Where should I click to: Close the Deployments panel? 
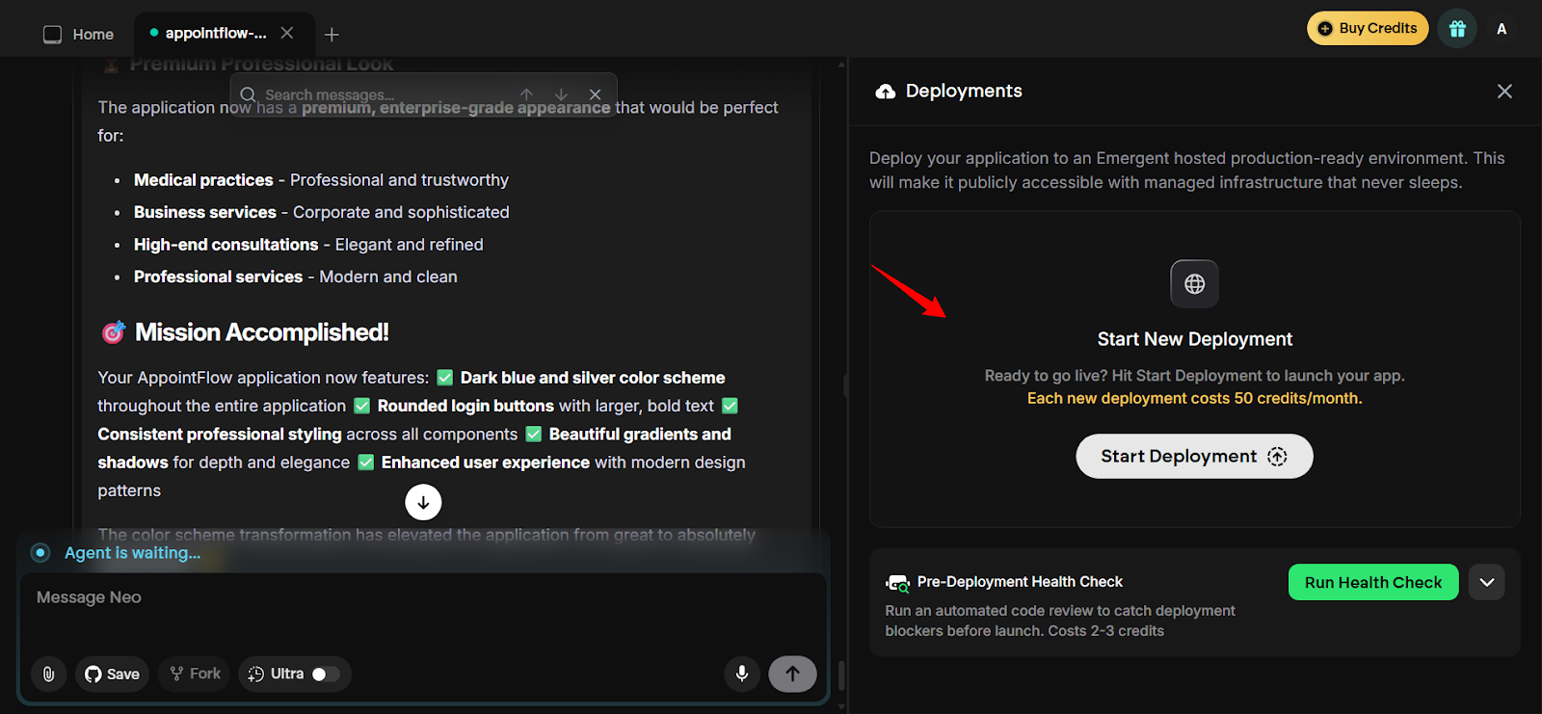(x=1504, y=92)
